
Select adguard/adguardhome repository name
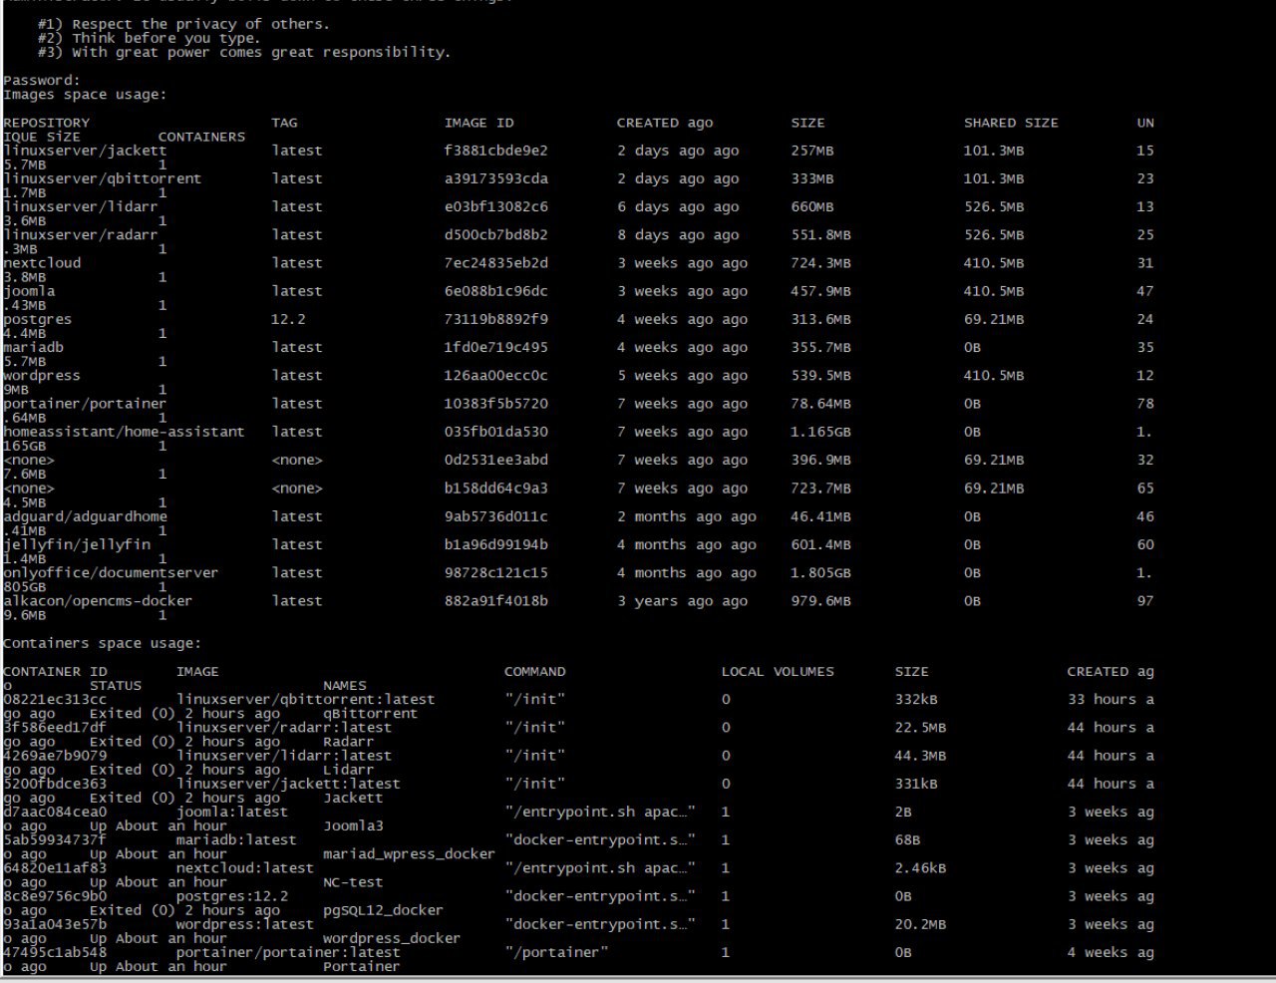[x=85, y=516]
